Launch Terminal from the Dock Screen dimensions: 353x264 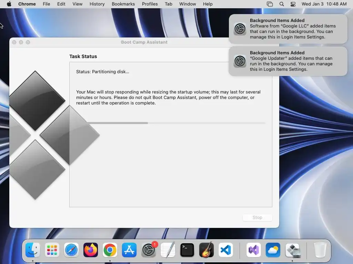(187, 250)
